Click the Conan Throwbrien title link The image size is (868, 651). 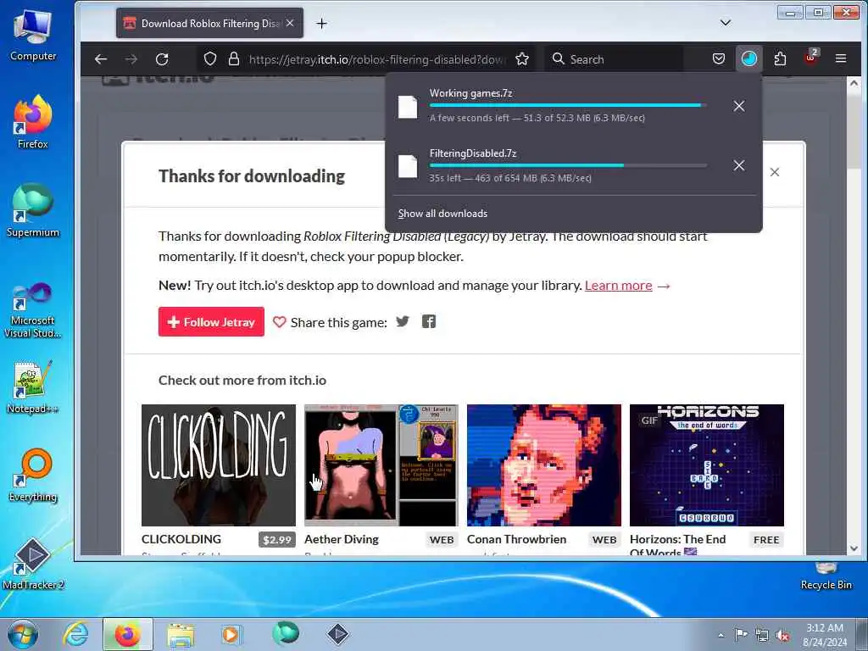[516, 539]
